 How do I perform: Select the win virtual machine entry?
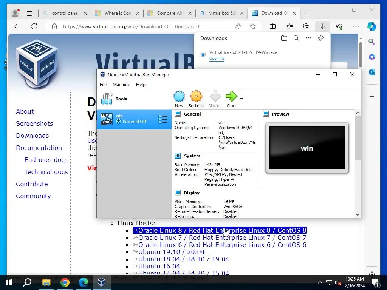[x=134, y=119]
